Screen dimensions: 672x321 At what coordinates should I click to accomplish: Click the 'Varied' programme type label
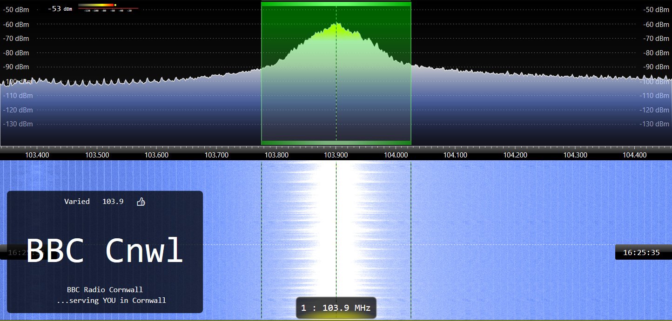[77, 201]
